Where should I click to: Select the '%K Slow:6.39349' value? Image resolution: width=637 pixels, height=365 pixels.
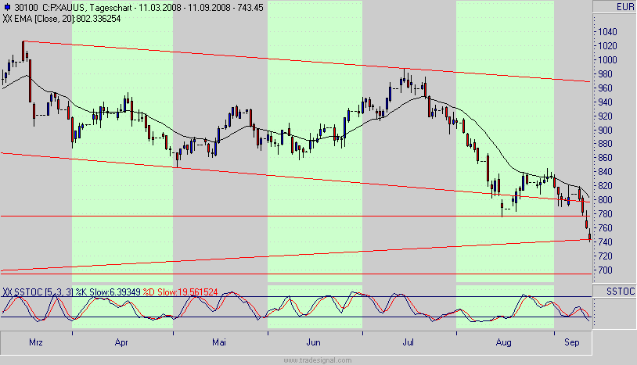pyautogui.click(x=107, y=292)
